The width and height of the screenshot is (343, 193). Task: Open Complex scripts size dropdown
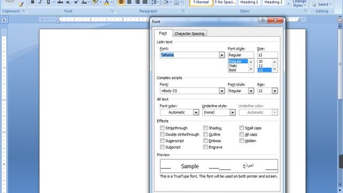coord(274,91)
